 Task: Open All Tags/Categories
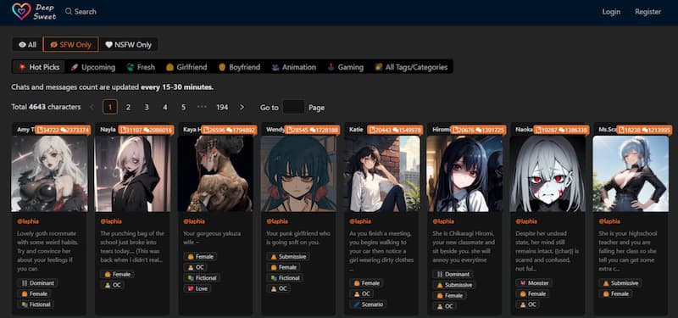pos(411,67)
